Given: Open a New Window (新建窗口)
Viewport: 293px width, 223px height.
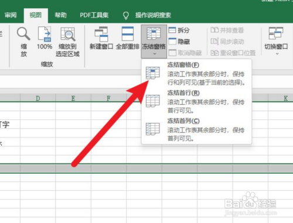Looking at the screenshot, I should tap(101, 38).
